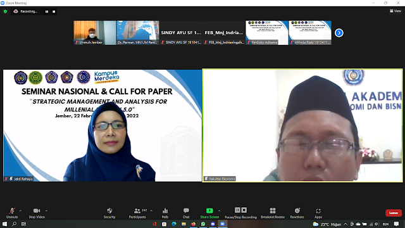Open the Windows notification center
This screenshot has height=228, width=405.
(x=397, y=224)
